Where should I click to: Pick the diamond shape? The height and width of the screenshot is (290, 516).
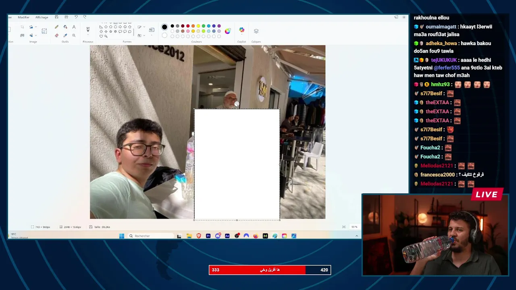[106, 27]
